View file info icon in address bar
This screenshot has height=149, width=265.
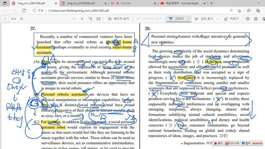pos(34,10)
